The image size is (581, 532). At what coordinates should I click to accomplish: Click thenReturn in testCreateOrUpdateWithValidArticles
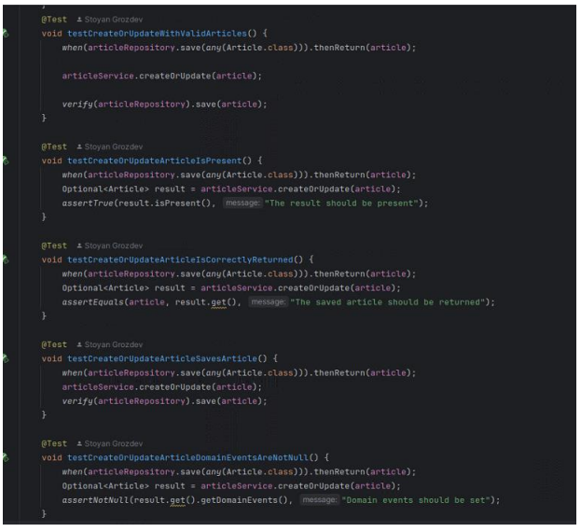click(x=339, y=48)
